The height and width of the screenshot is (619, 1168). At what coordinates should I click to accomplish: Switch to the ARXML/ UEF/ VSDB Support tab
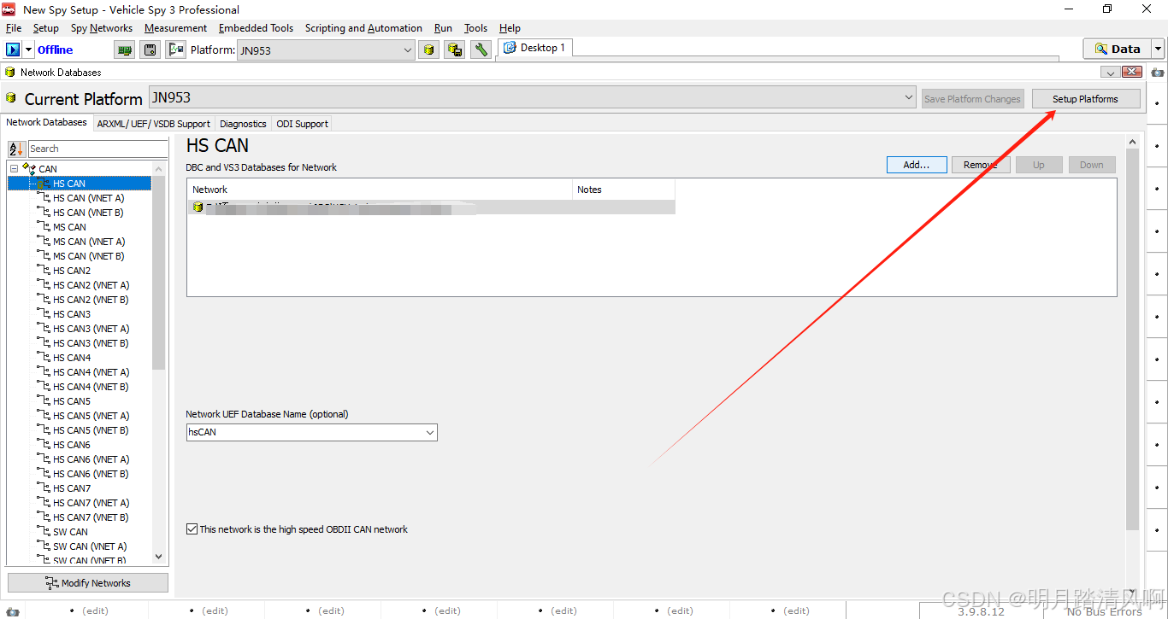[153, 124]
